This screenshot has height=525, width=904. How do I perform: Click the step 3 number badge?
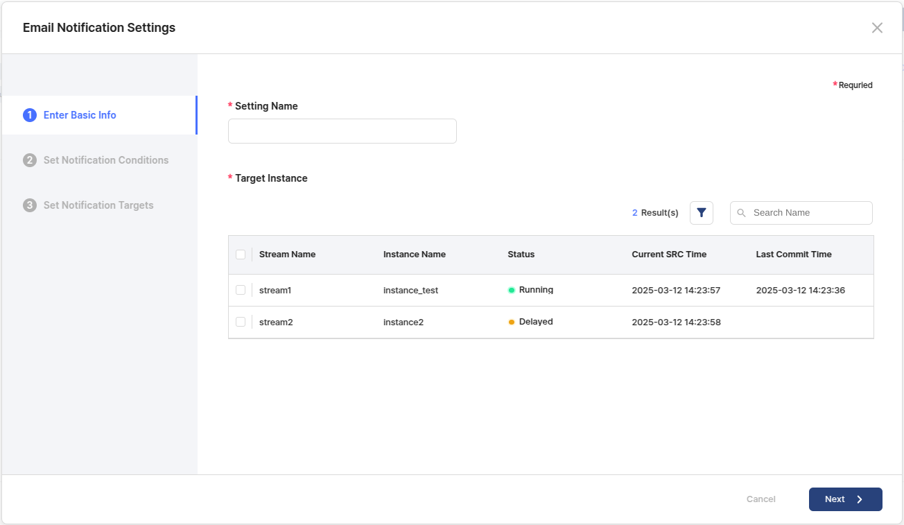[30, 205]
